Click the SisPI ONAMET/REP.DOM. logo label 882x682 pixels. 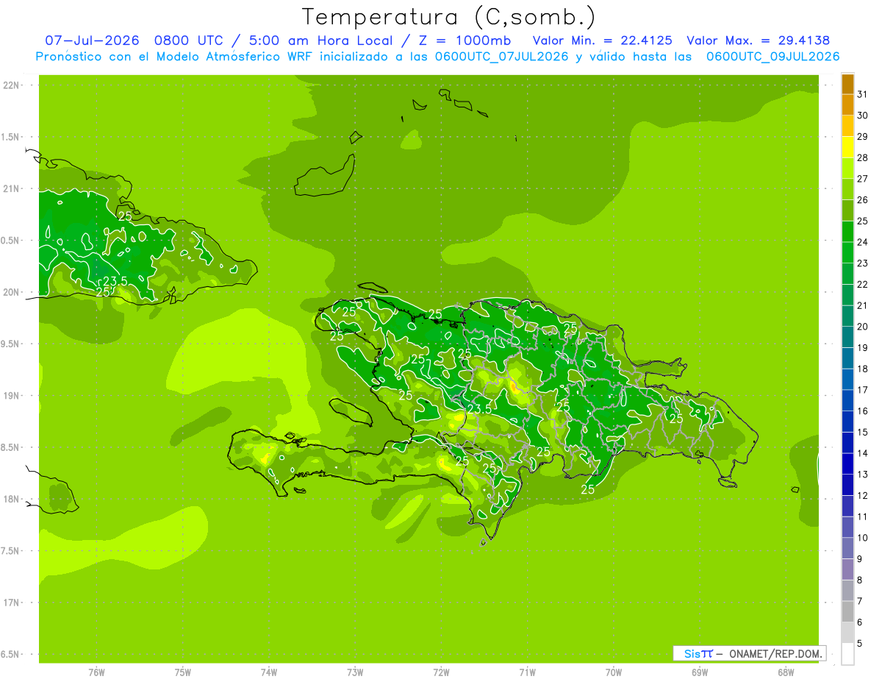750,653
